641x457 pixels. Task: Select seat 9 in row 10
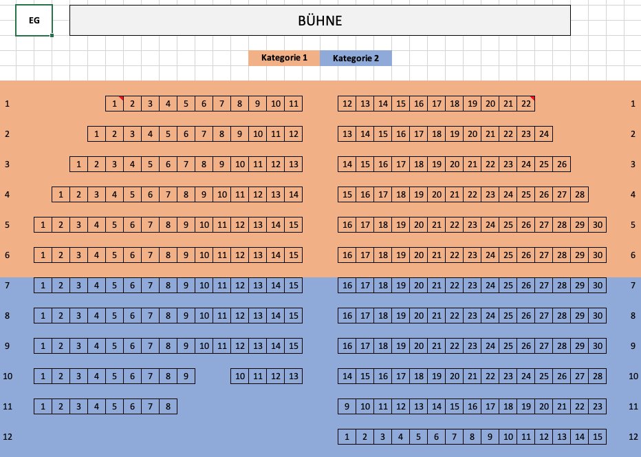coord(186,376)
